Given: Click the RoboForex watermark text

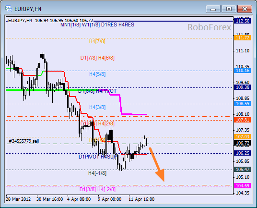Looking at the screenshot, I should 210,27.
